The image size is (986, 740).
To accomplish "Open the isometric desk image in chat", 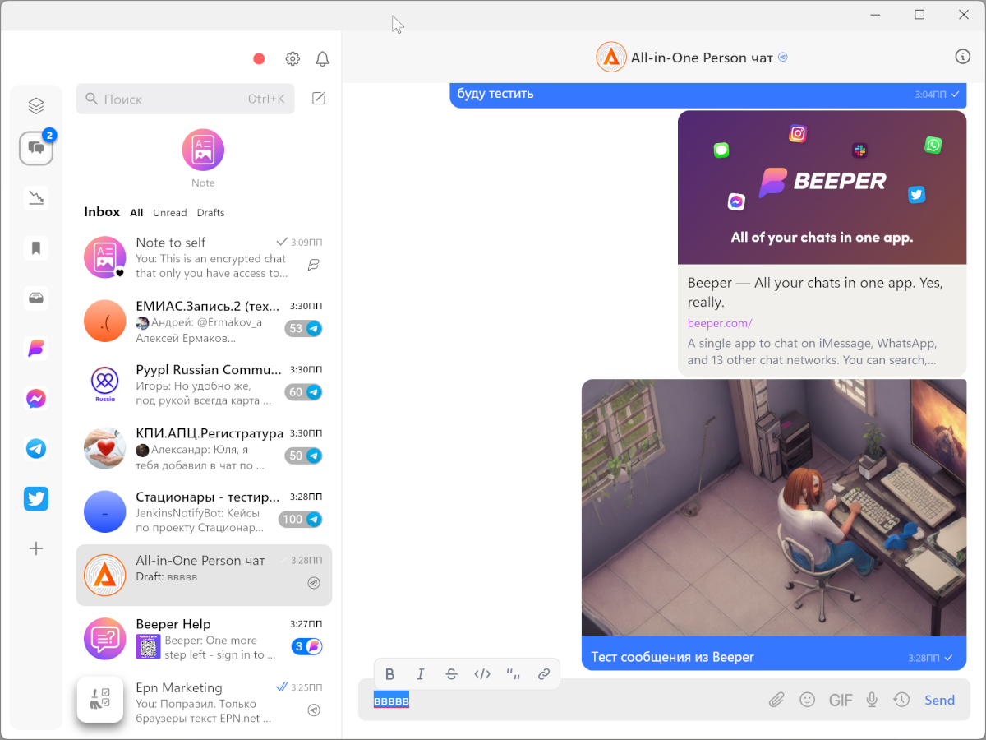I will (x=774, y=507).
